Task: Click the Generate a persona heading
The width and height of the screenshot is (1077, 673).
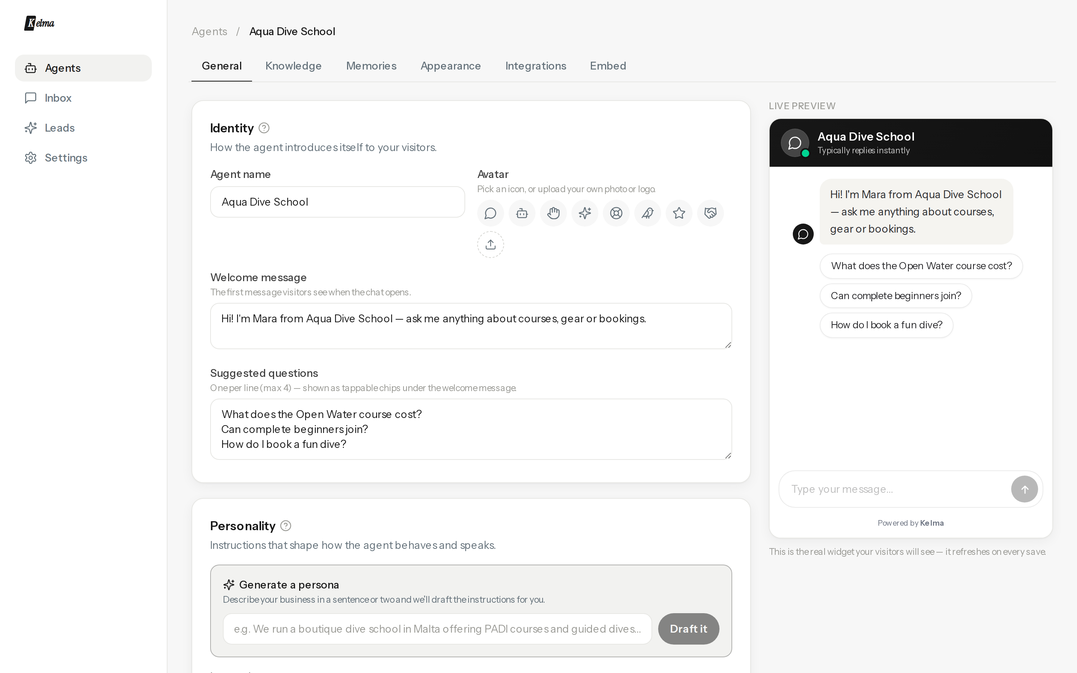Action: [289, 585]
